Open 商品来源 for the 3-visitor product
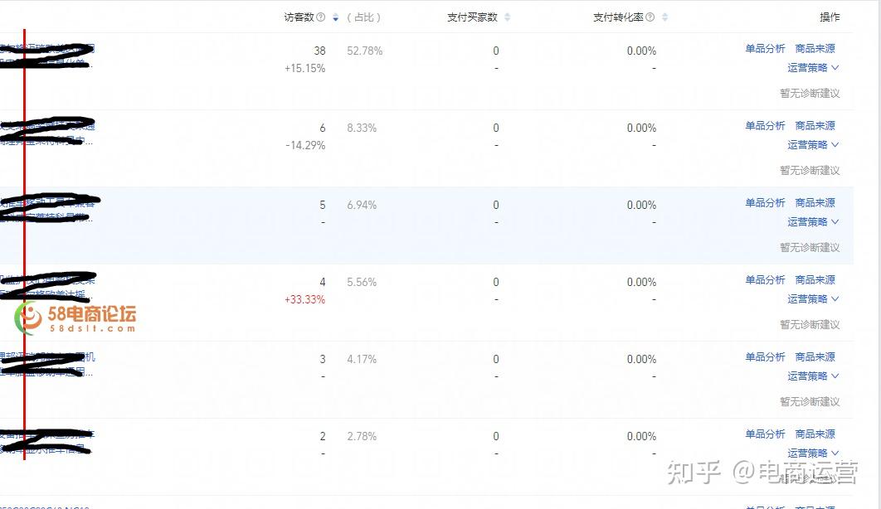 pyautogui.click(x=815, y=357)
